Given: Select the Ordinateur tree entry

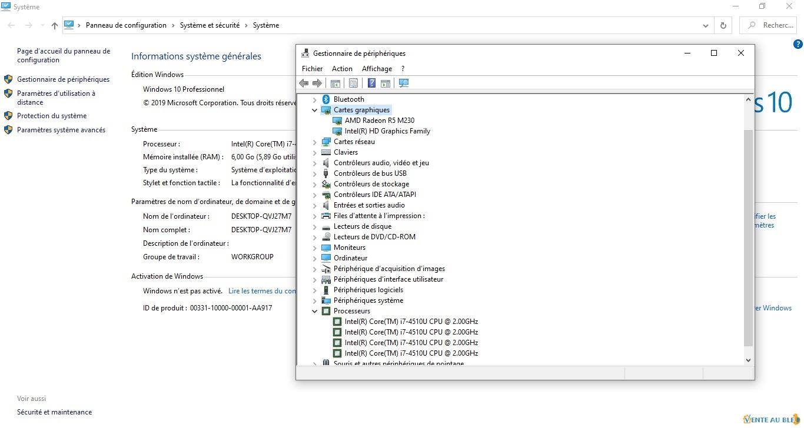Looking at the screenshot, I should coord(350,258).
